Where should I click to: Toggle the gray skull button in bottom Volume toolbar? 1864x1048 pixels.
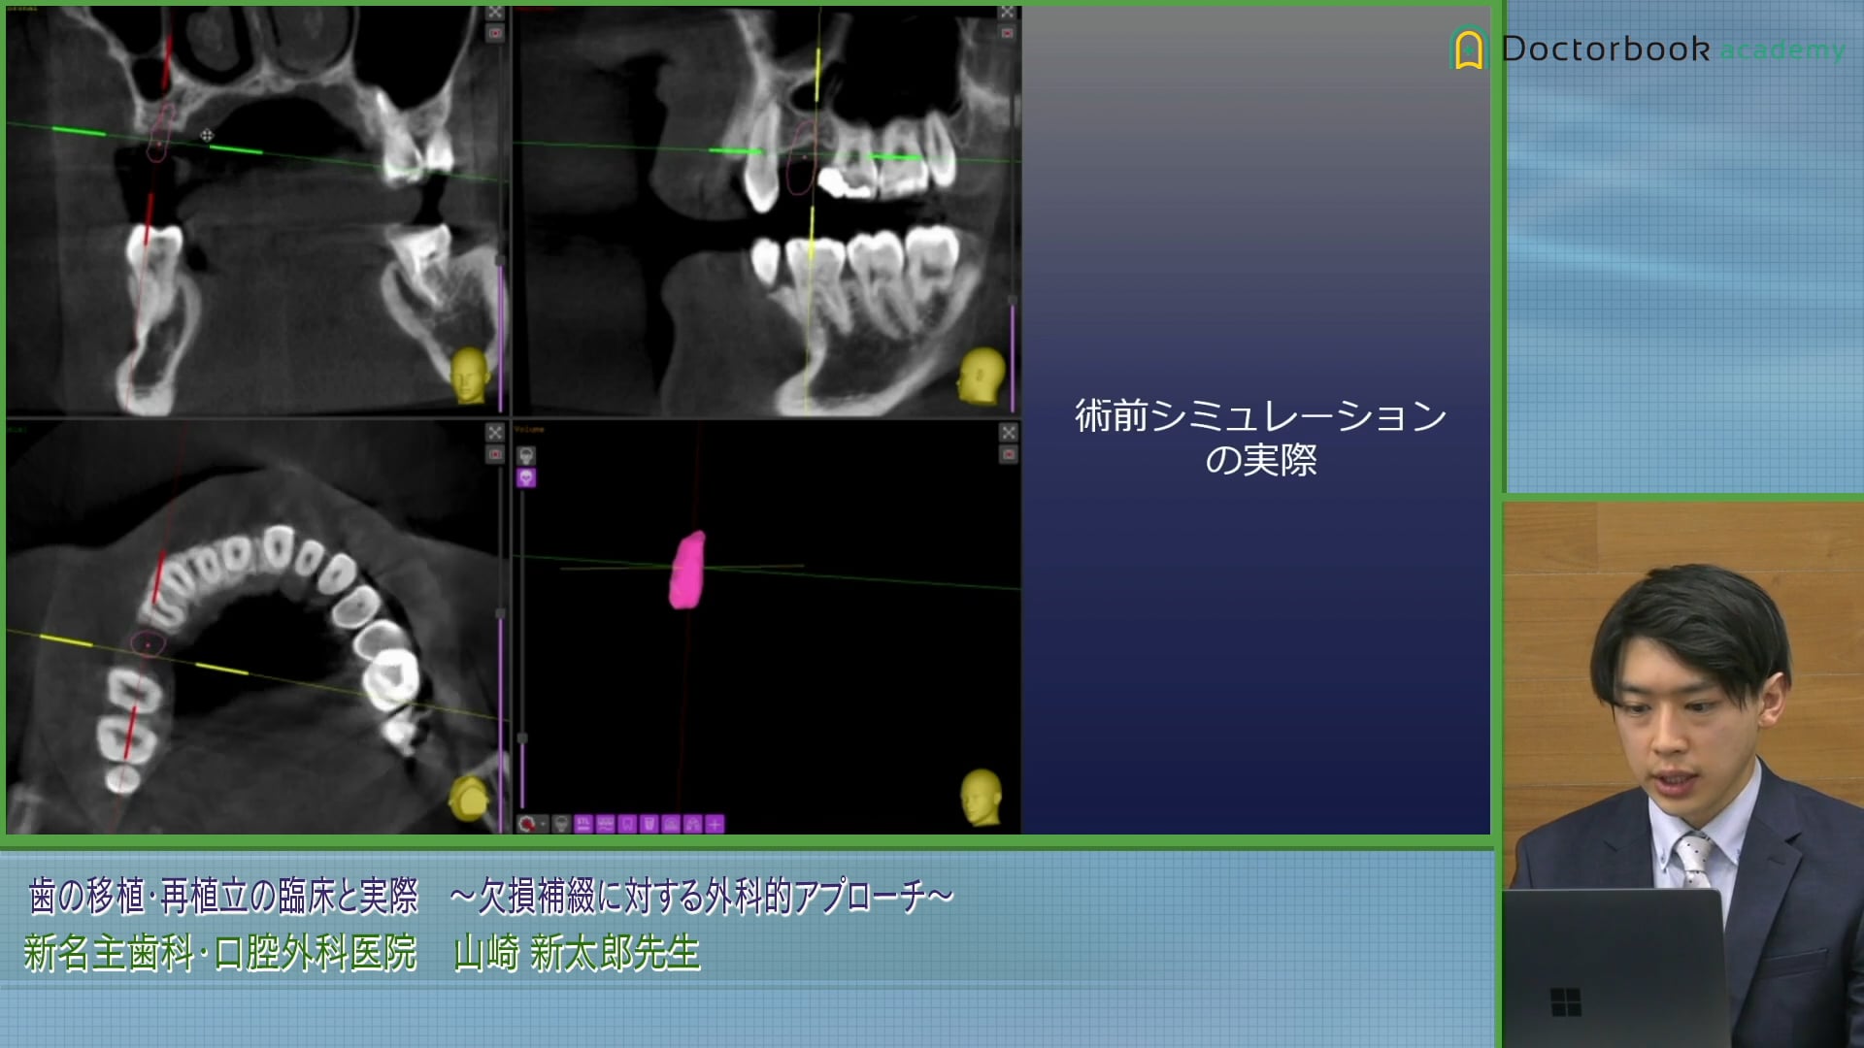pos(561,824)
